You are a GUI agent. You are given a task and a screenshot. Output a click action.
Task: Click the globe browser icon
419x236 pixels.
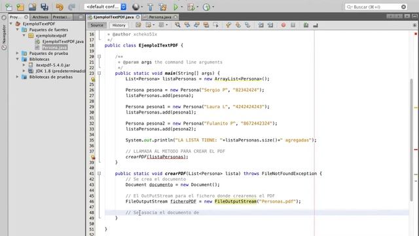tap(136, 7)
